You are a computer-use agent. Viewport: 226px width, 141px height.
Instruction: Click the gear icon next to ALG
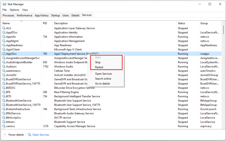click(4, 28)
